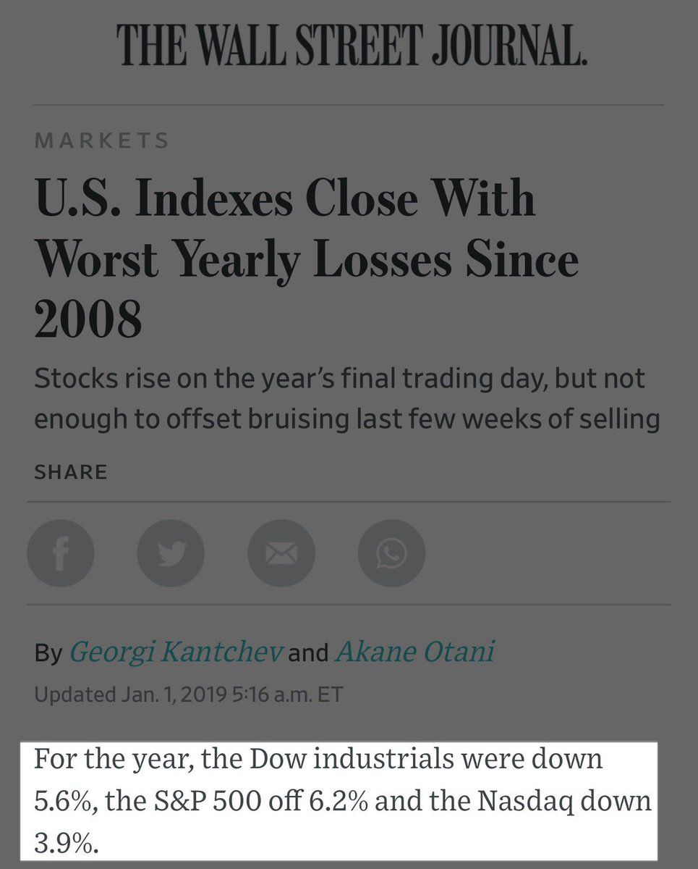This screenshot has height=869, width=698.
Task: Click the '3.9%' figure in the paragraph
Action: 65,843
